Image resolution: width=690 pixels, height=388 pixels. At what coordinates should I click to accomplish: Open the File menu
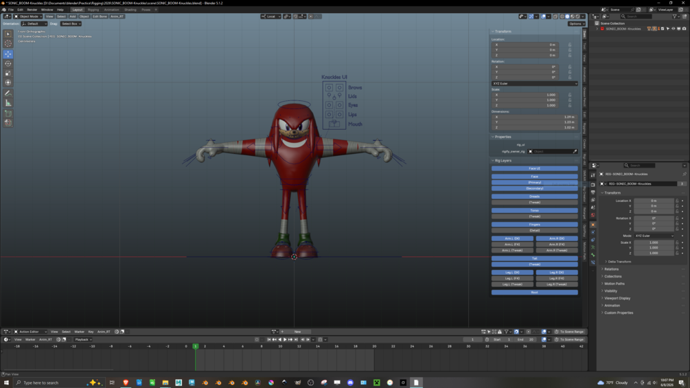click(x=10, y=10)
